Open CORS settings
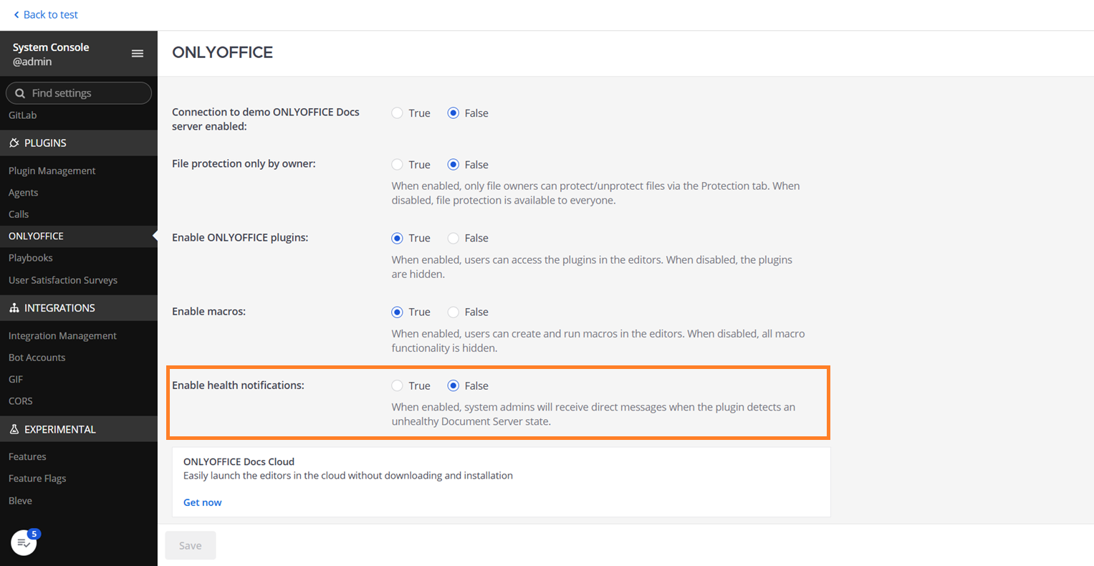 (x=21, y=401)
